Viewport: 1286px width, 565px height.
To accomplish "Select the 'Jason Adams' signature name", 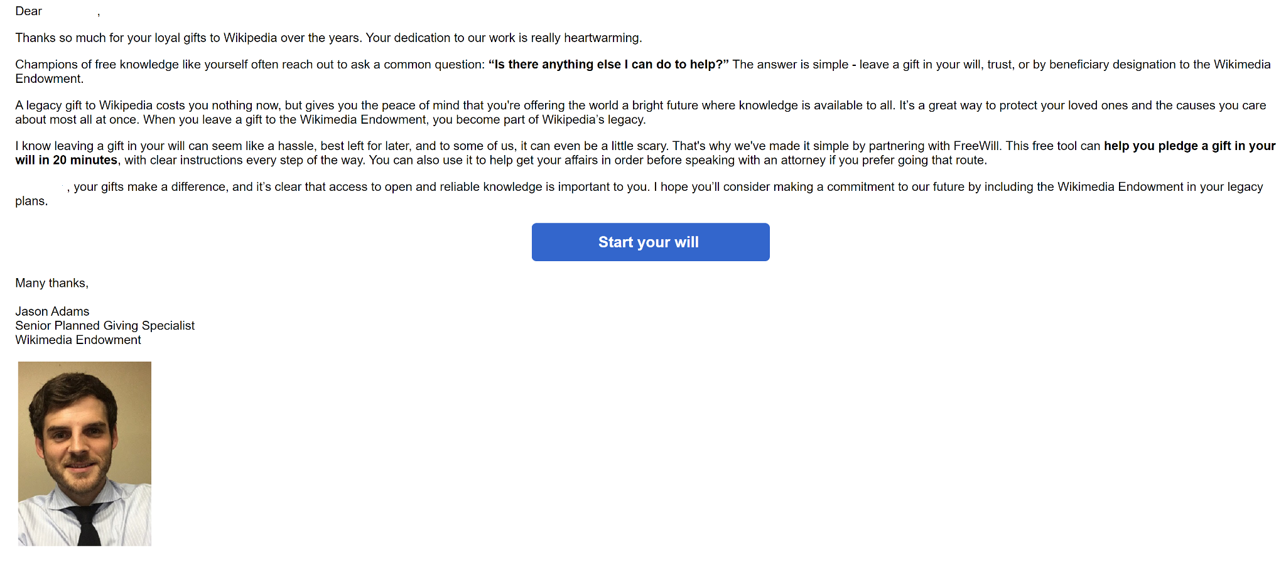I will click(52, 311).
